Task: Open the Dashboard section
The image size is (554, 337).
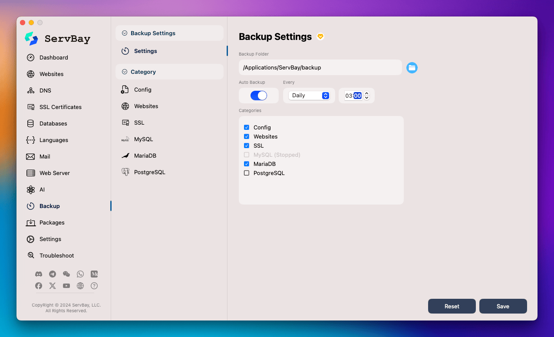Action: point(53,57)
